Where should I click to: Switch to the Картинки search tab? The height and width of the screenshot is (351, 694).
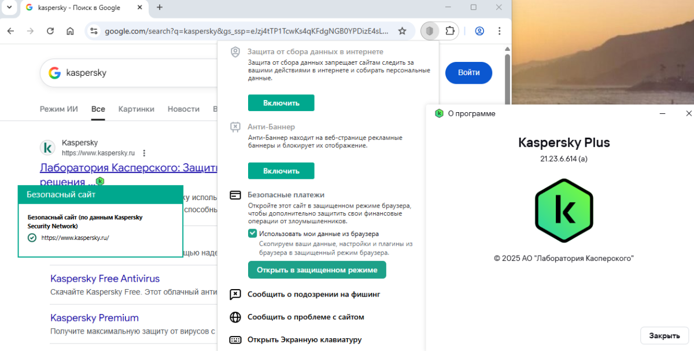(x=136, y=109)
